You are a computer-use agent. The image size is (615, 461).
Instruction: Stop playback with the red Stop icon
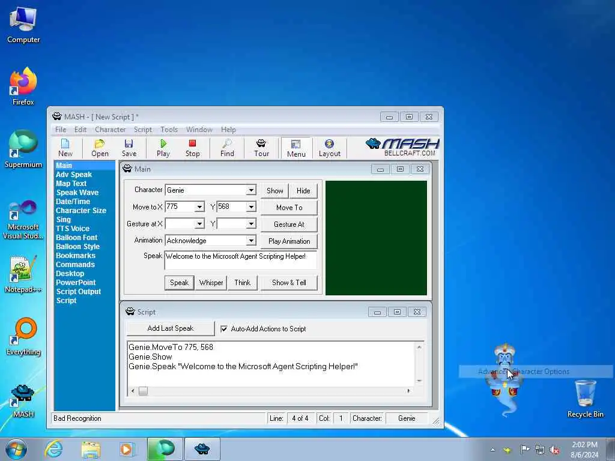pyautogui.click(x=193, y=148)
